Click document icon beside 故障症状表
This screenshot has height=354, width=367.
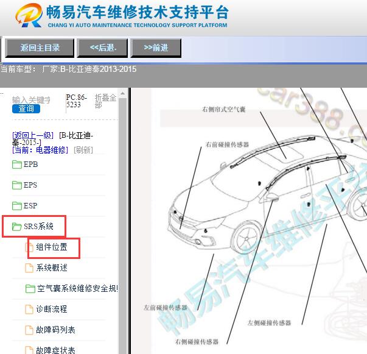point(29,350)
